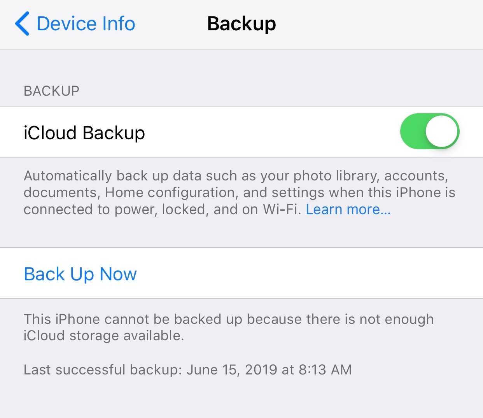This screenshot has width=483, height=418.
Task: Turn off the iCloud Backup switch
Action: (430, 131)
